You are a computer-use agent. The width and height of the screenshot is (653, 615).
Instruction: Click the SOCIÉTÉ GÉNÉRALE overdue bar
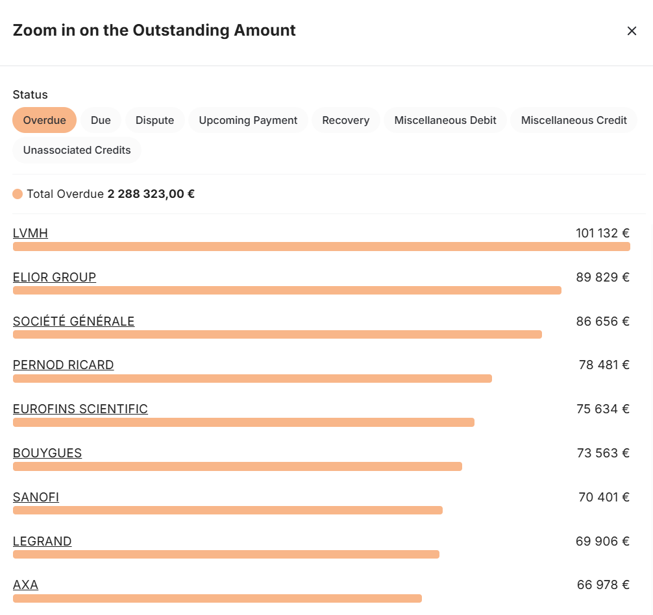click(x=277, y=335)
